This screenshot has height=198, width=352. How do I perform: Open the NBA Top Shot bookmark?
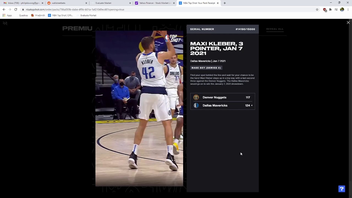click(61, 15)
